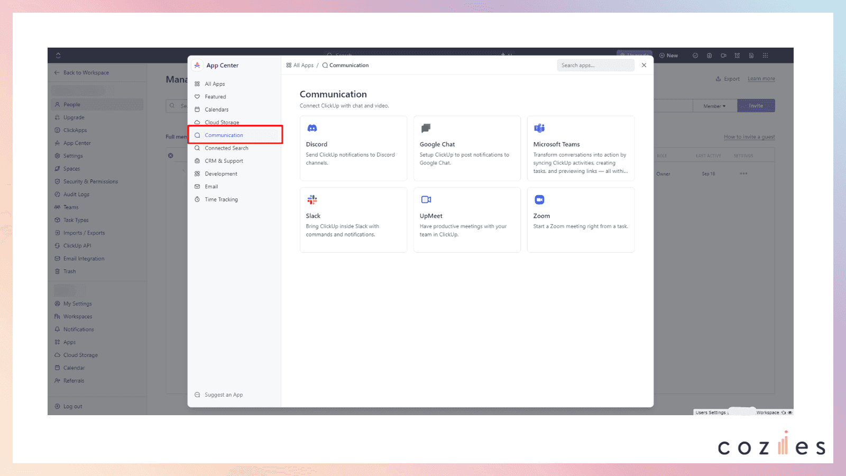The image size is (846, 476).
Task: Click the Invite button
Action: tap(756, 105)
